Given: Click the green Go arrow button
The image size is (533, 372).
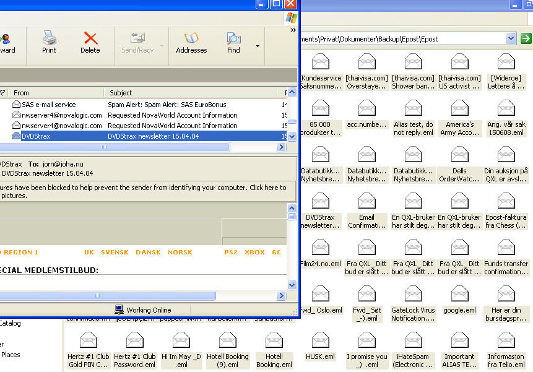Looking at the screenshot, I should [526, 38].
